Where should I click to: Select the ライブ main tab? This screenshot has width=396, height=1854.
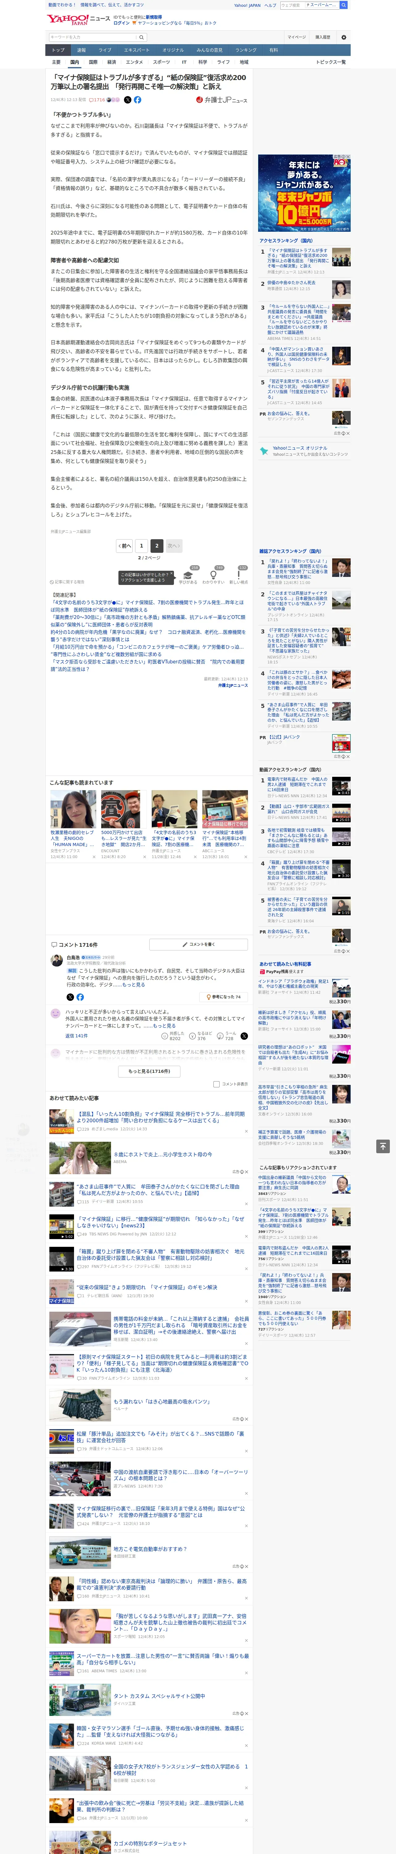click(x=105, y=50)
